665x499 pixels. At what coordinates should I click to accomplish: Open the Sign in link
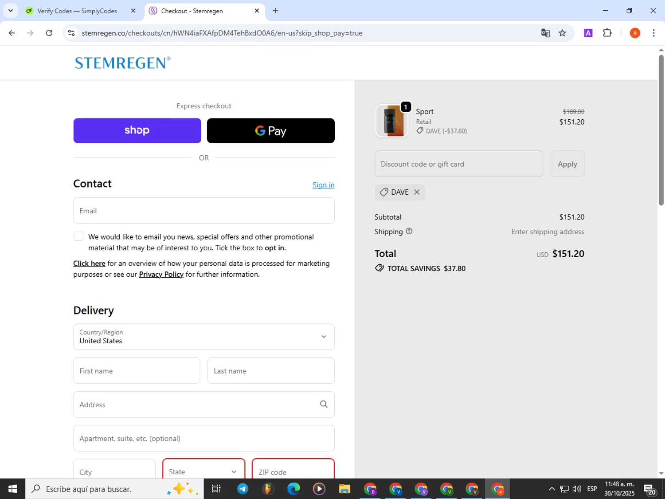click(x=323, y=185)
